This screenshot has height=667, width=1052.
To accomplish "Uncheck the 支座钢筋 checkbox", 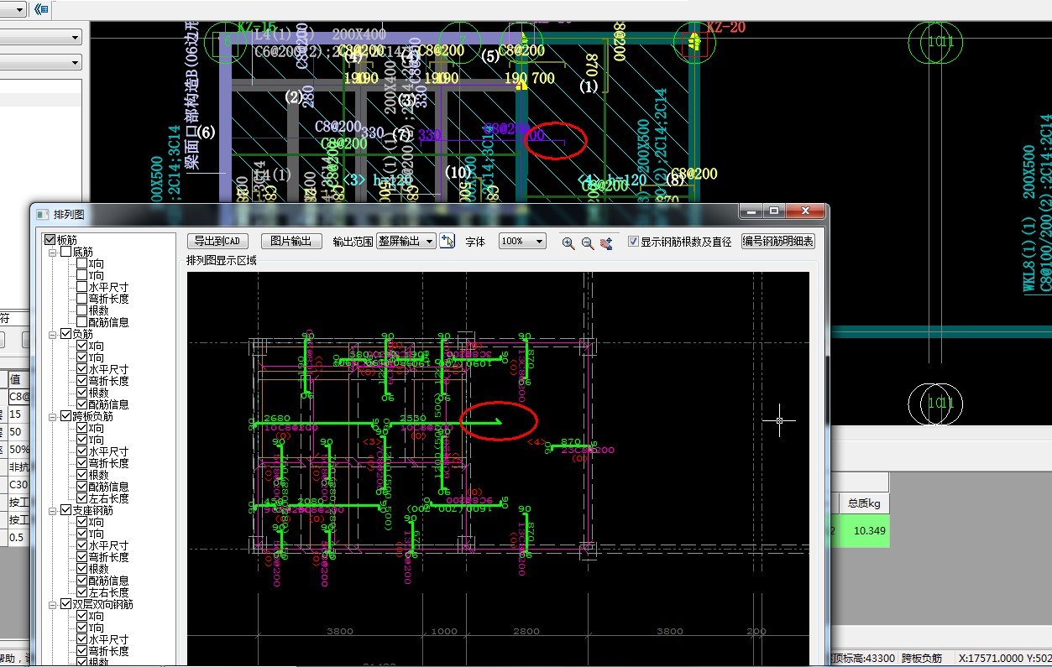I will (66, 510).
